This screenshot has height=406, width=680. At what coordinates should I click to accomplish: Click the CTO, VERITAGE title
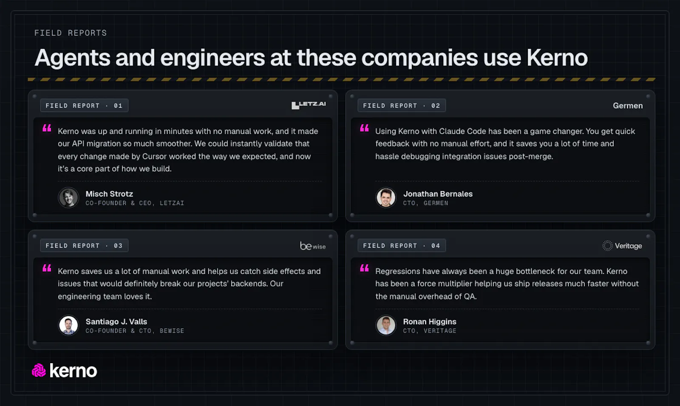click(x=430, y=331)
